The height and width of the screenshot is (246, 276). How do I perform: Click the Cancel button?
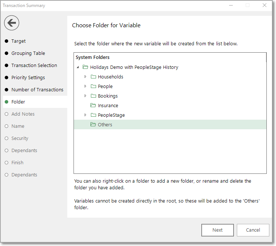253,230
